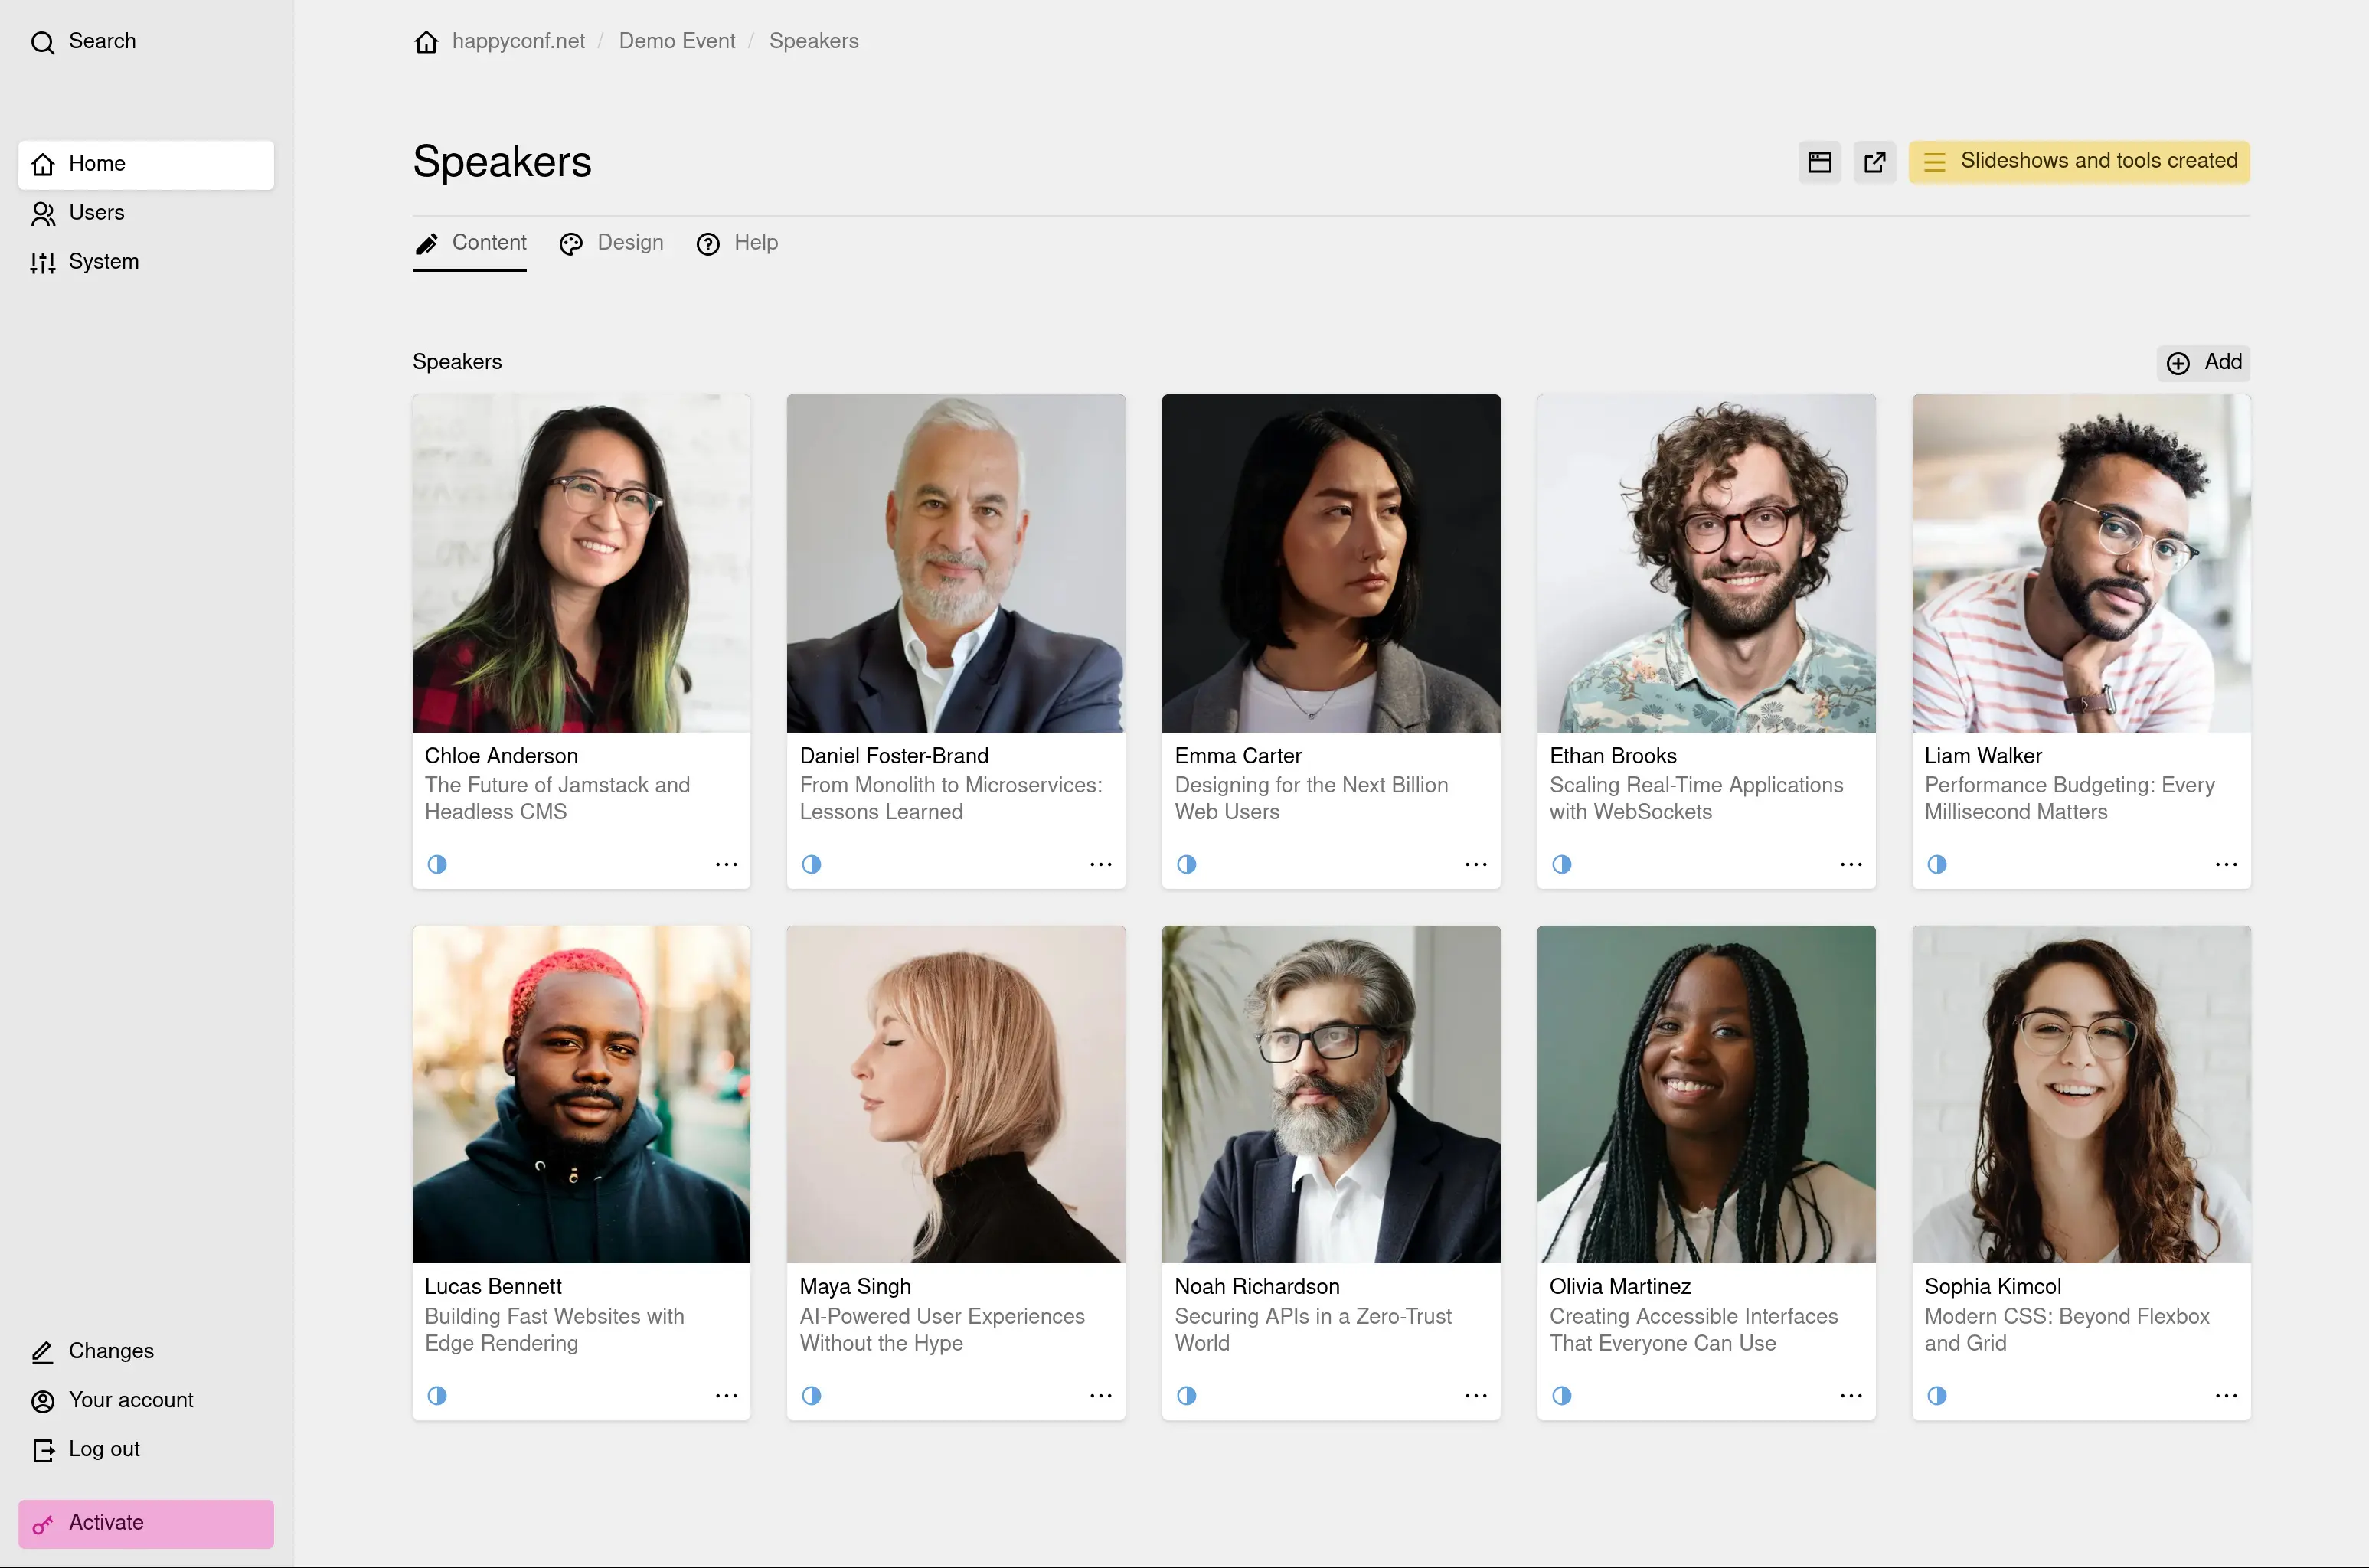Open the three-dot menu for Daniel Foster-Brand
The height and width of the screenshot is (1568, 2369).
pos(1100,864)
